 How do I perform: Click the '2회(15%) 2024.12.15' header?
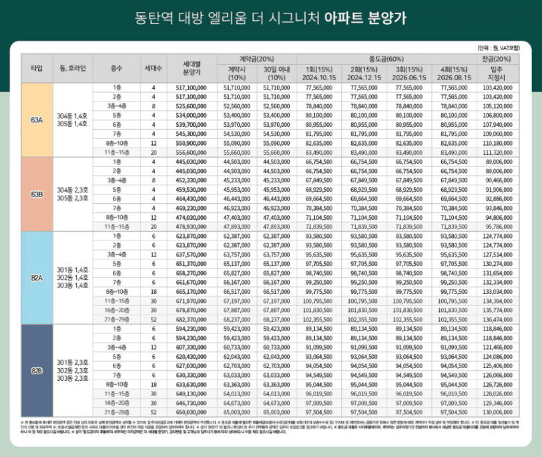tap(364, 73)
